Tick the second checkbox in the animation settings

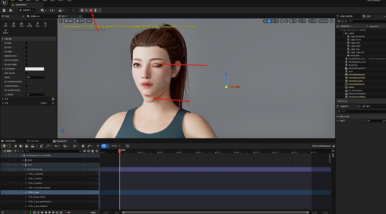(x=26, y=47)
